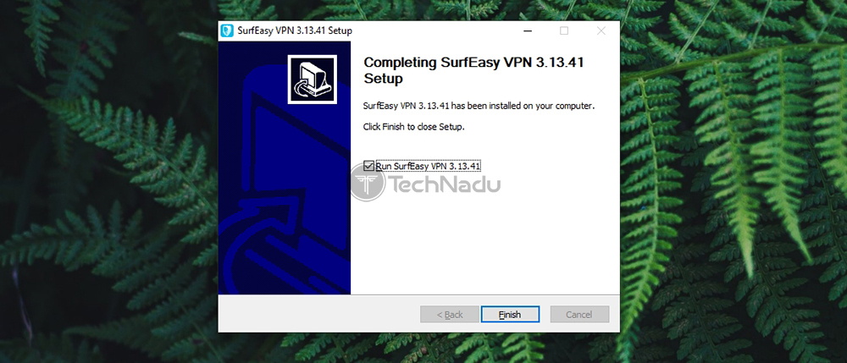The width and height of the screenshot is (847, 363).
Task: Click the grayed-out Cancel button
Action: tap(579, 315)
